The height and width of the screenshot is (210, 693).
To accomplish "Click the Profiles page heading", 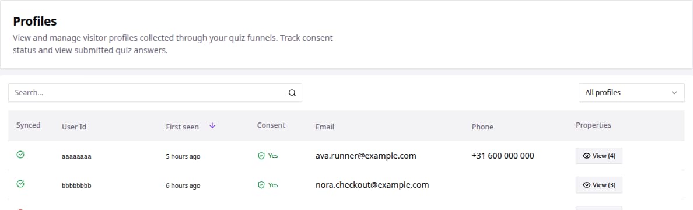I will [35, 21].
